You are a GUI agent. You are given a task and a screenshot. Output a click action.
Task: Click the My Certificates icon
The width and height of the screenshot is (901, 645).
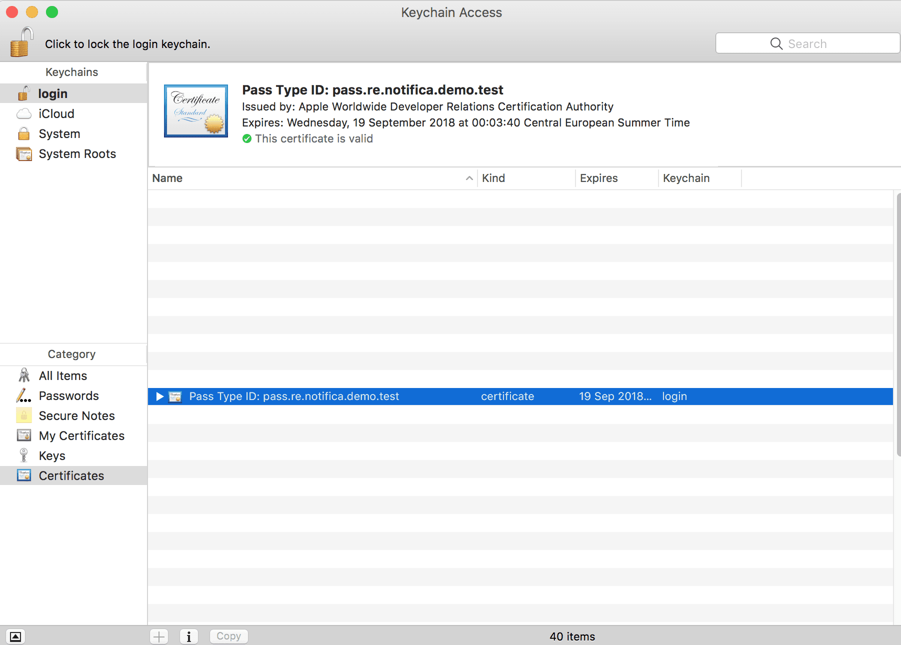(x=24, y=435)
